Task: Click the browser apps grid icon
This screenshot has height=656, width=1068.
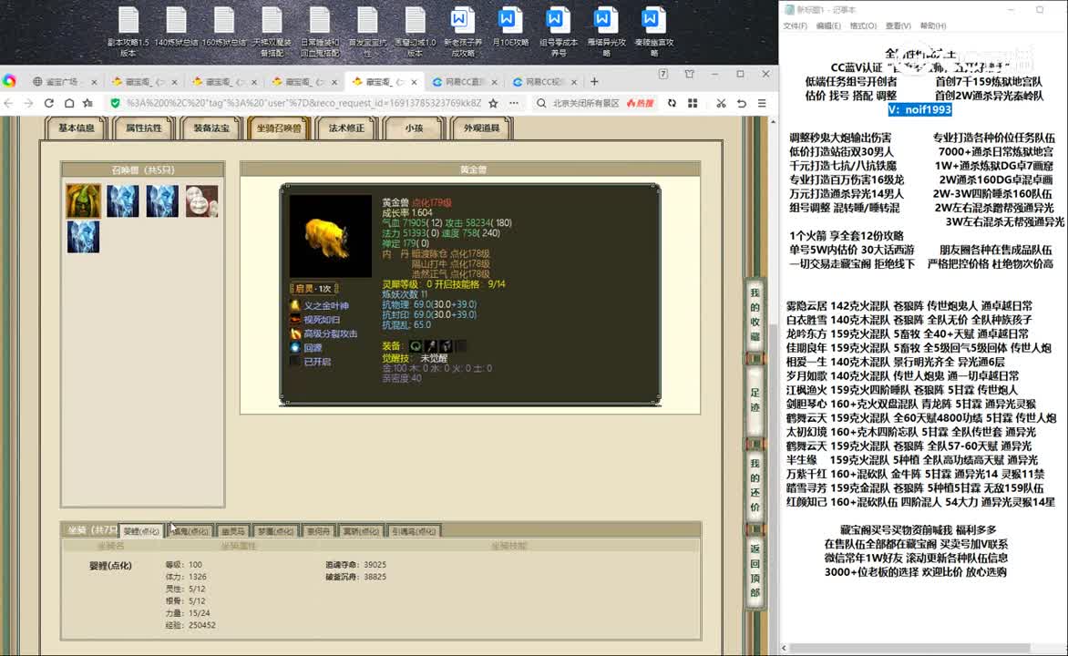Action: [693, 104]
